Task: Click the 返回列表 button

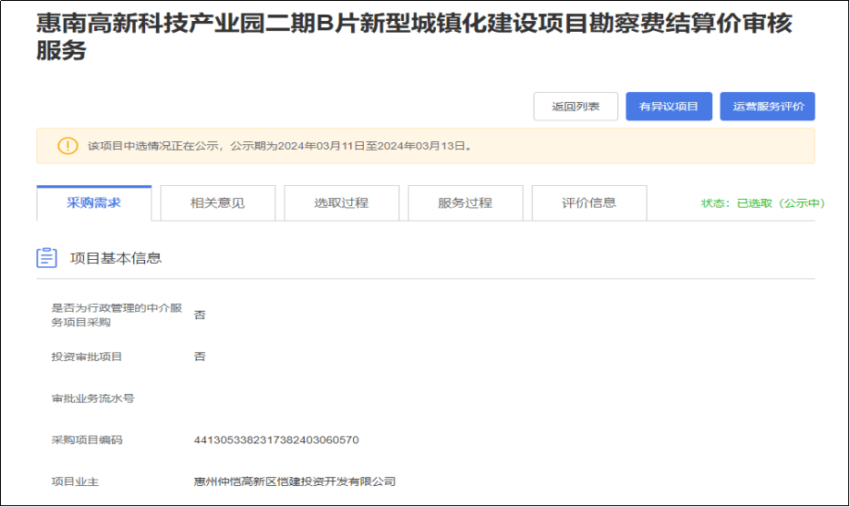Action: [575, 107]
